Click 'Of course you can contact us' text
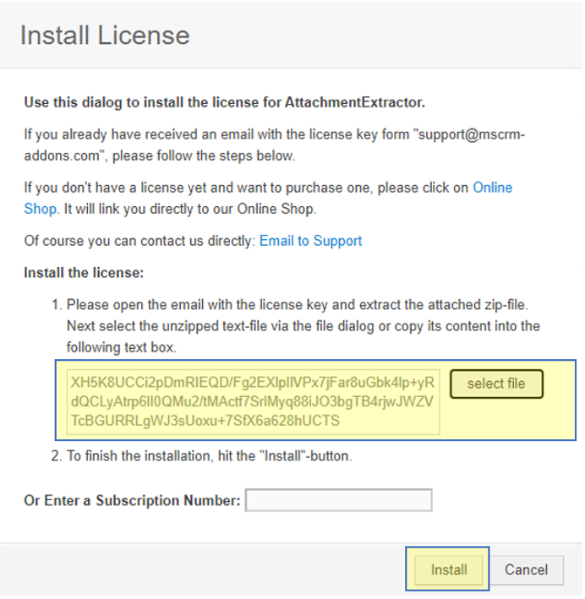This screenshot has width=585, height=599. click(139, 241)
